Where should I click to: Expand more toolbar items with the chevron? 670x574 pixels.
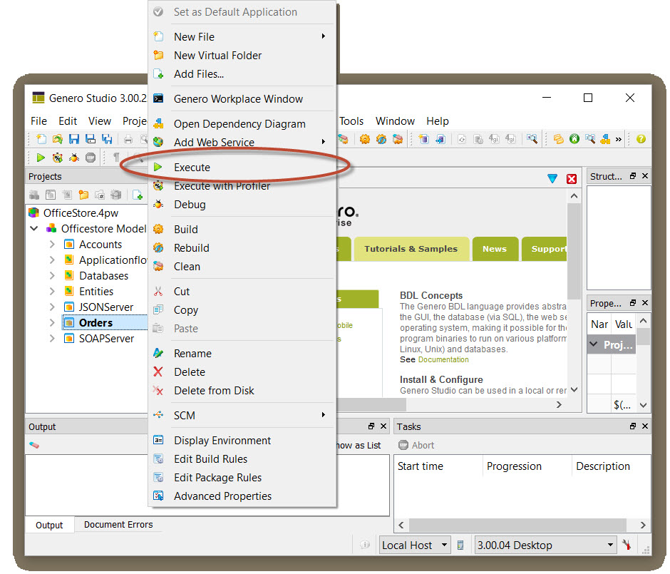coord(618,139)
